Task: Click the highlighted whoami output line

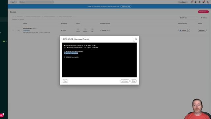Action: tap(71, 53)
